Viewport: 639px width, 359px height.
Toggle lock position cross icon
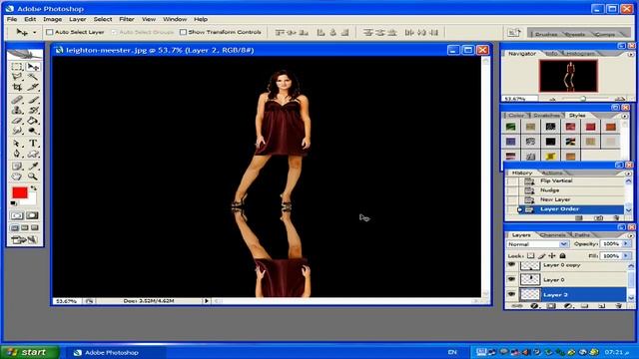[552, 256]
